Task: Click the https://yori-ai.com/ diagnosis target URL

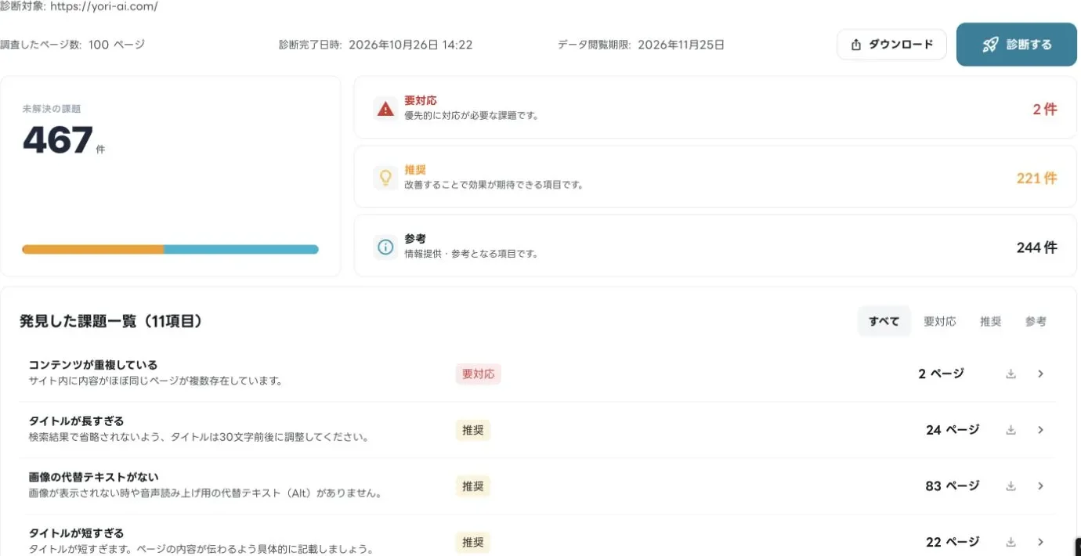Action: [x=103, y=6]
